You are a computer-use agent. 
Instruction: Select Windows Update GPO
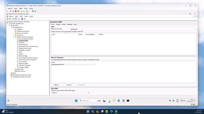(24, 67)
